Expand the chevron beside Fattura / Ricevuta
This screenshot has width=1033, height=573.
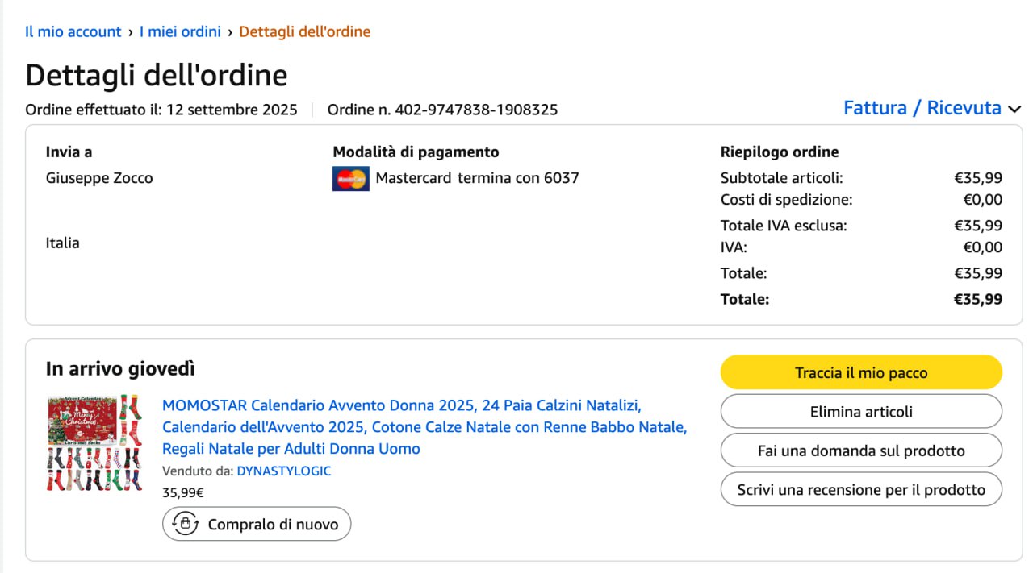coord(1014,110)
